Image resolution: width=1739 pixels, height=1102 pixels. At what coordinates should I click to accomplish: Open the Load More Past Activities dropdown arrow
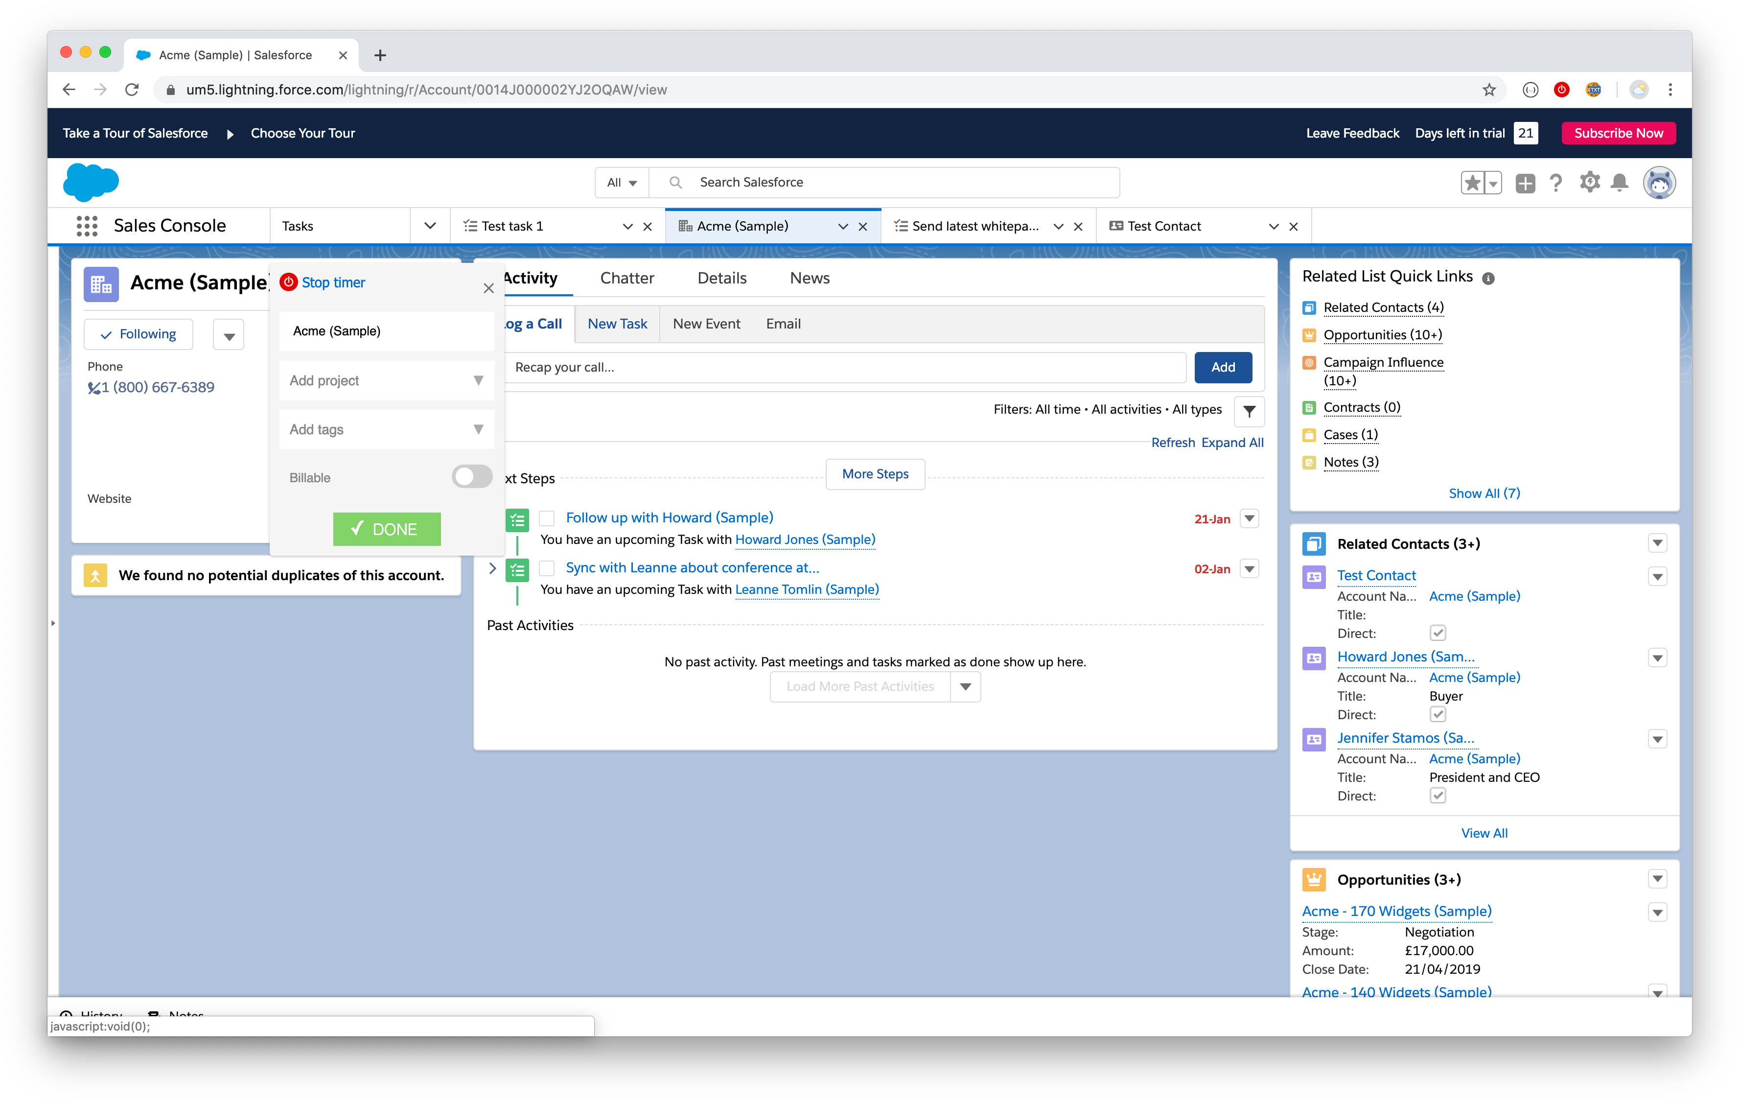click(966, 687)
